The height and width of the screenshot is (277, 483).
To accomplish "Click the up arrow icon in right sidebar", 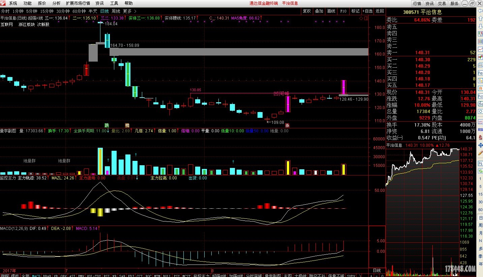I will pos(480,19).
